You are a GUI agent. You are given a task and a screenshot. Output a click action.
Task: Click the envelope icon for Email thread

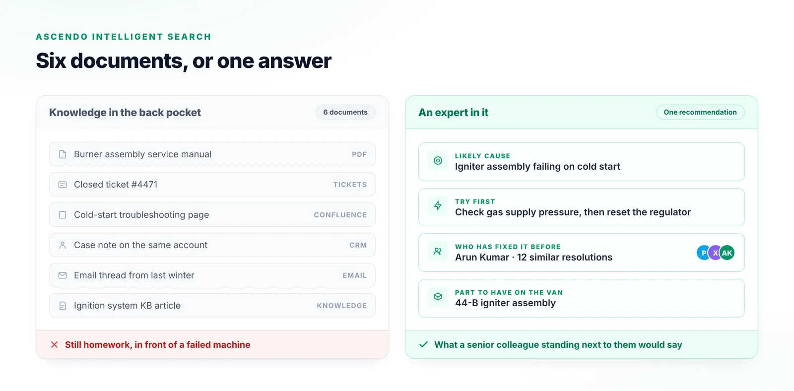coord(63,275)
